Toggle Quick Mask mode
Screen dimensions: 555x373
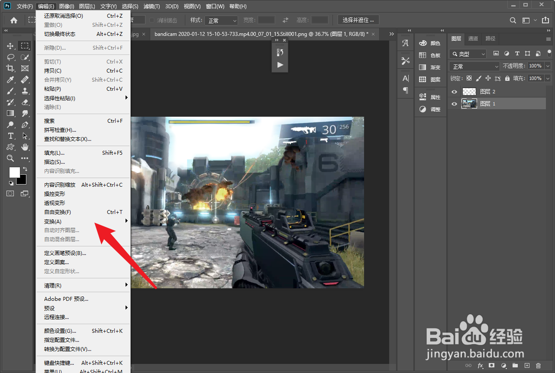(10, 193)
